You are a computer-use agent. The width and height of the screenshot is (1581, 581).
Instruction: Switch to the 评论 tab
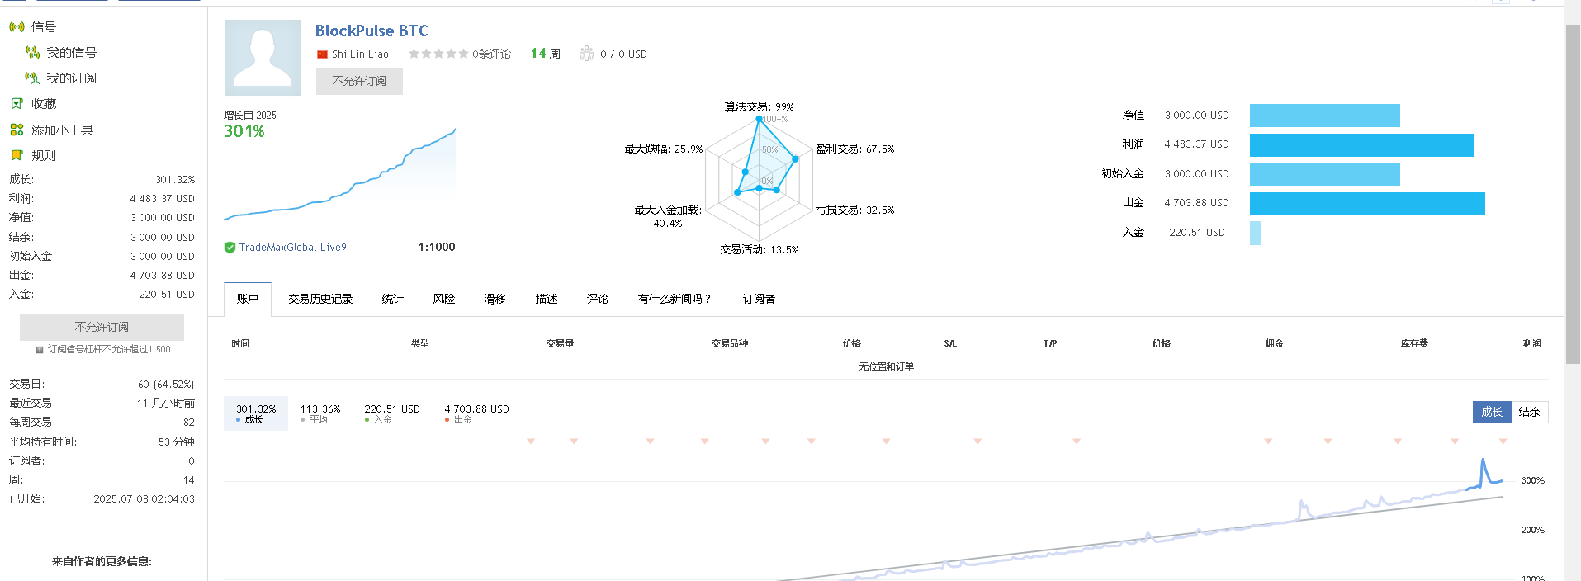click(x=598, y=299)
